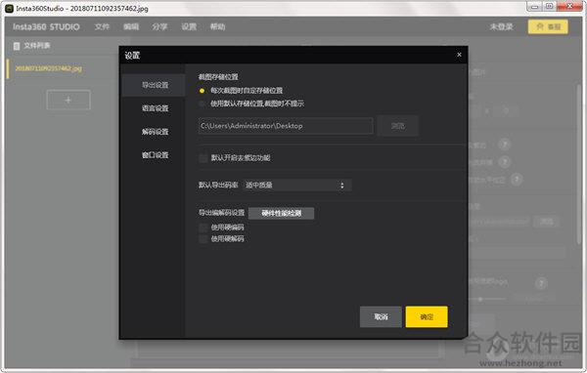Click the right panel vertical scrollbar in main window
This screenshot has height=373, width=587.
pos(579,164)
